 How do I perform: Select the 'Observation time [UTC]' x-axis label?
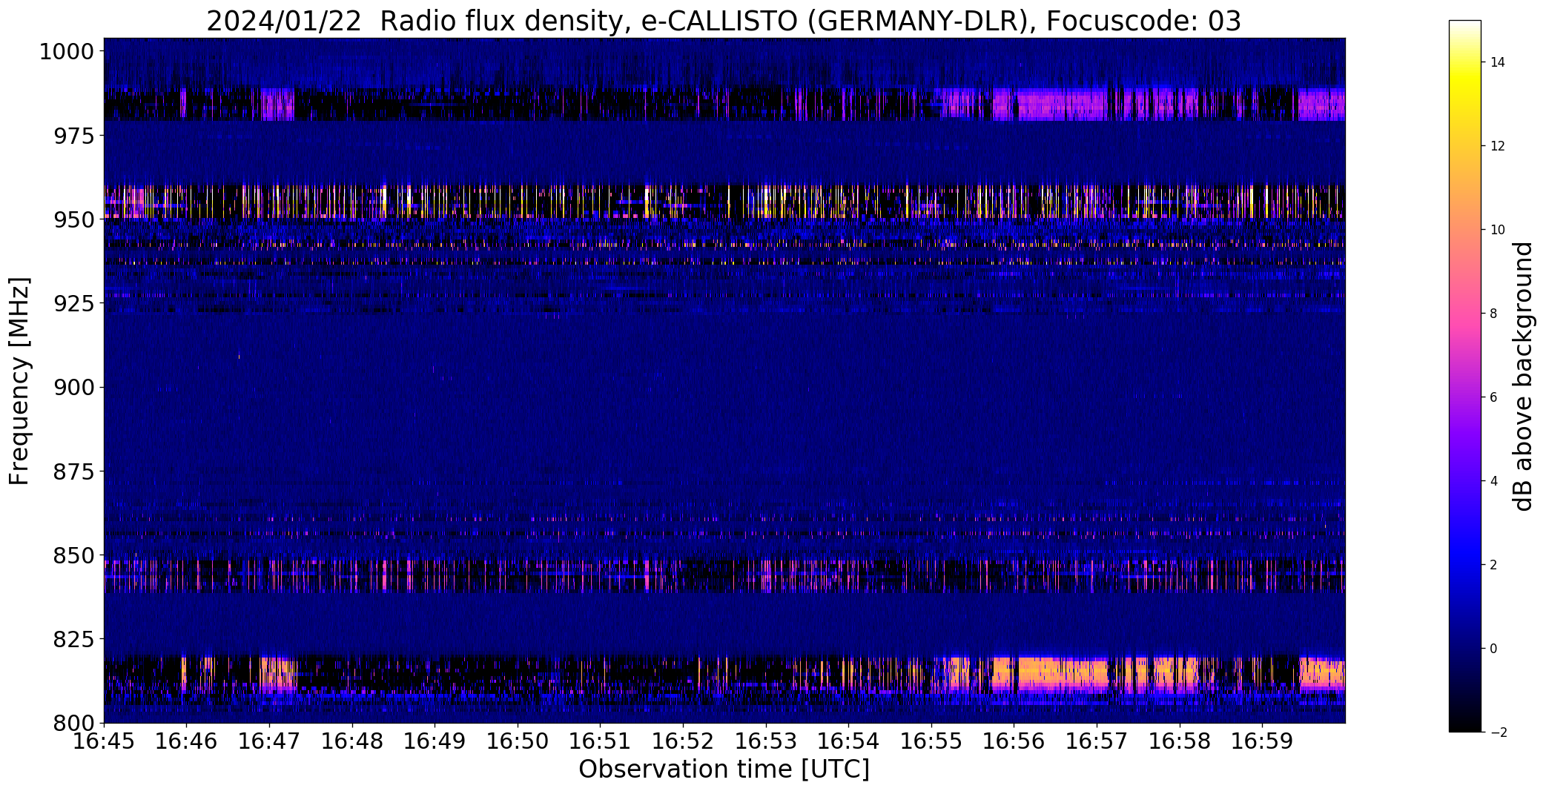[x=724, y=770]
